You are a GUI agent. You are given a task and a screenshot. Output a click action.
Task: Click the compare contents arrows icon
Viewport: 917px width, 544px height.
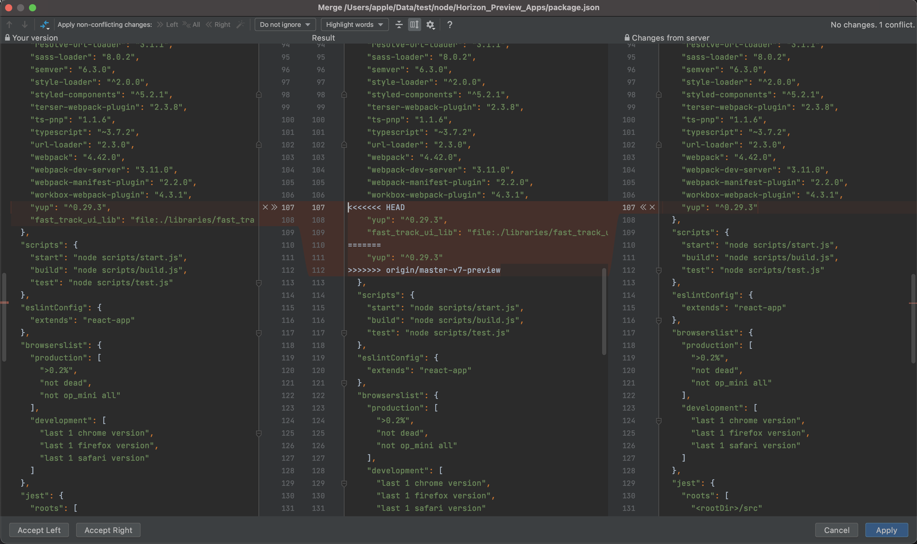click(44, 24)
